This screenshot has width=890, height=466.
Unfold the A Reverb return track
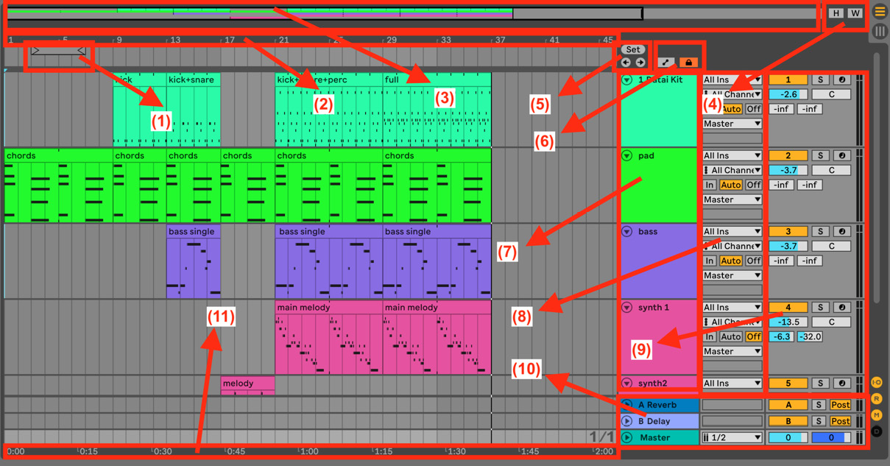coord(627,405)
